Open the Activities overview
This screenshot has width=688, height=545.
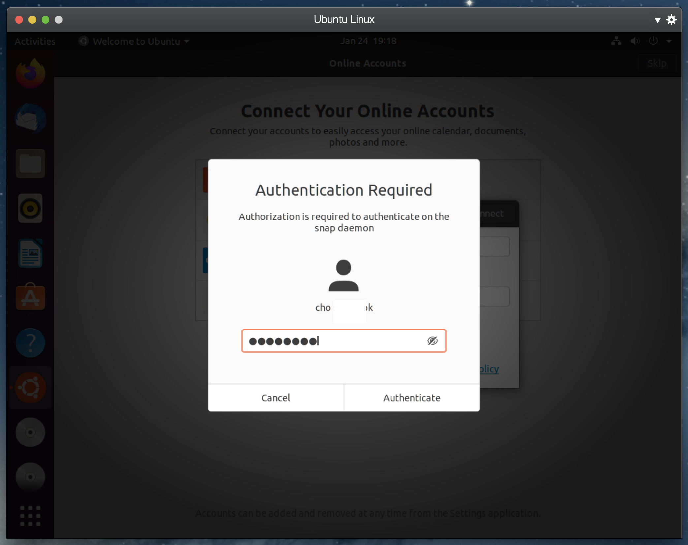[x=35, y=41]
